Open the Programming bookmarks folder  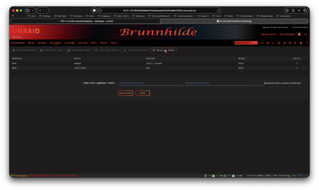click(265, 16)
